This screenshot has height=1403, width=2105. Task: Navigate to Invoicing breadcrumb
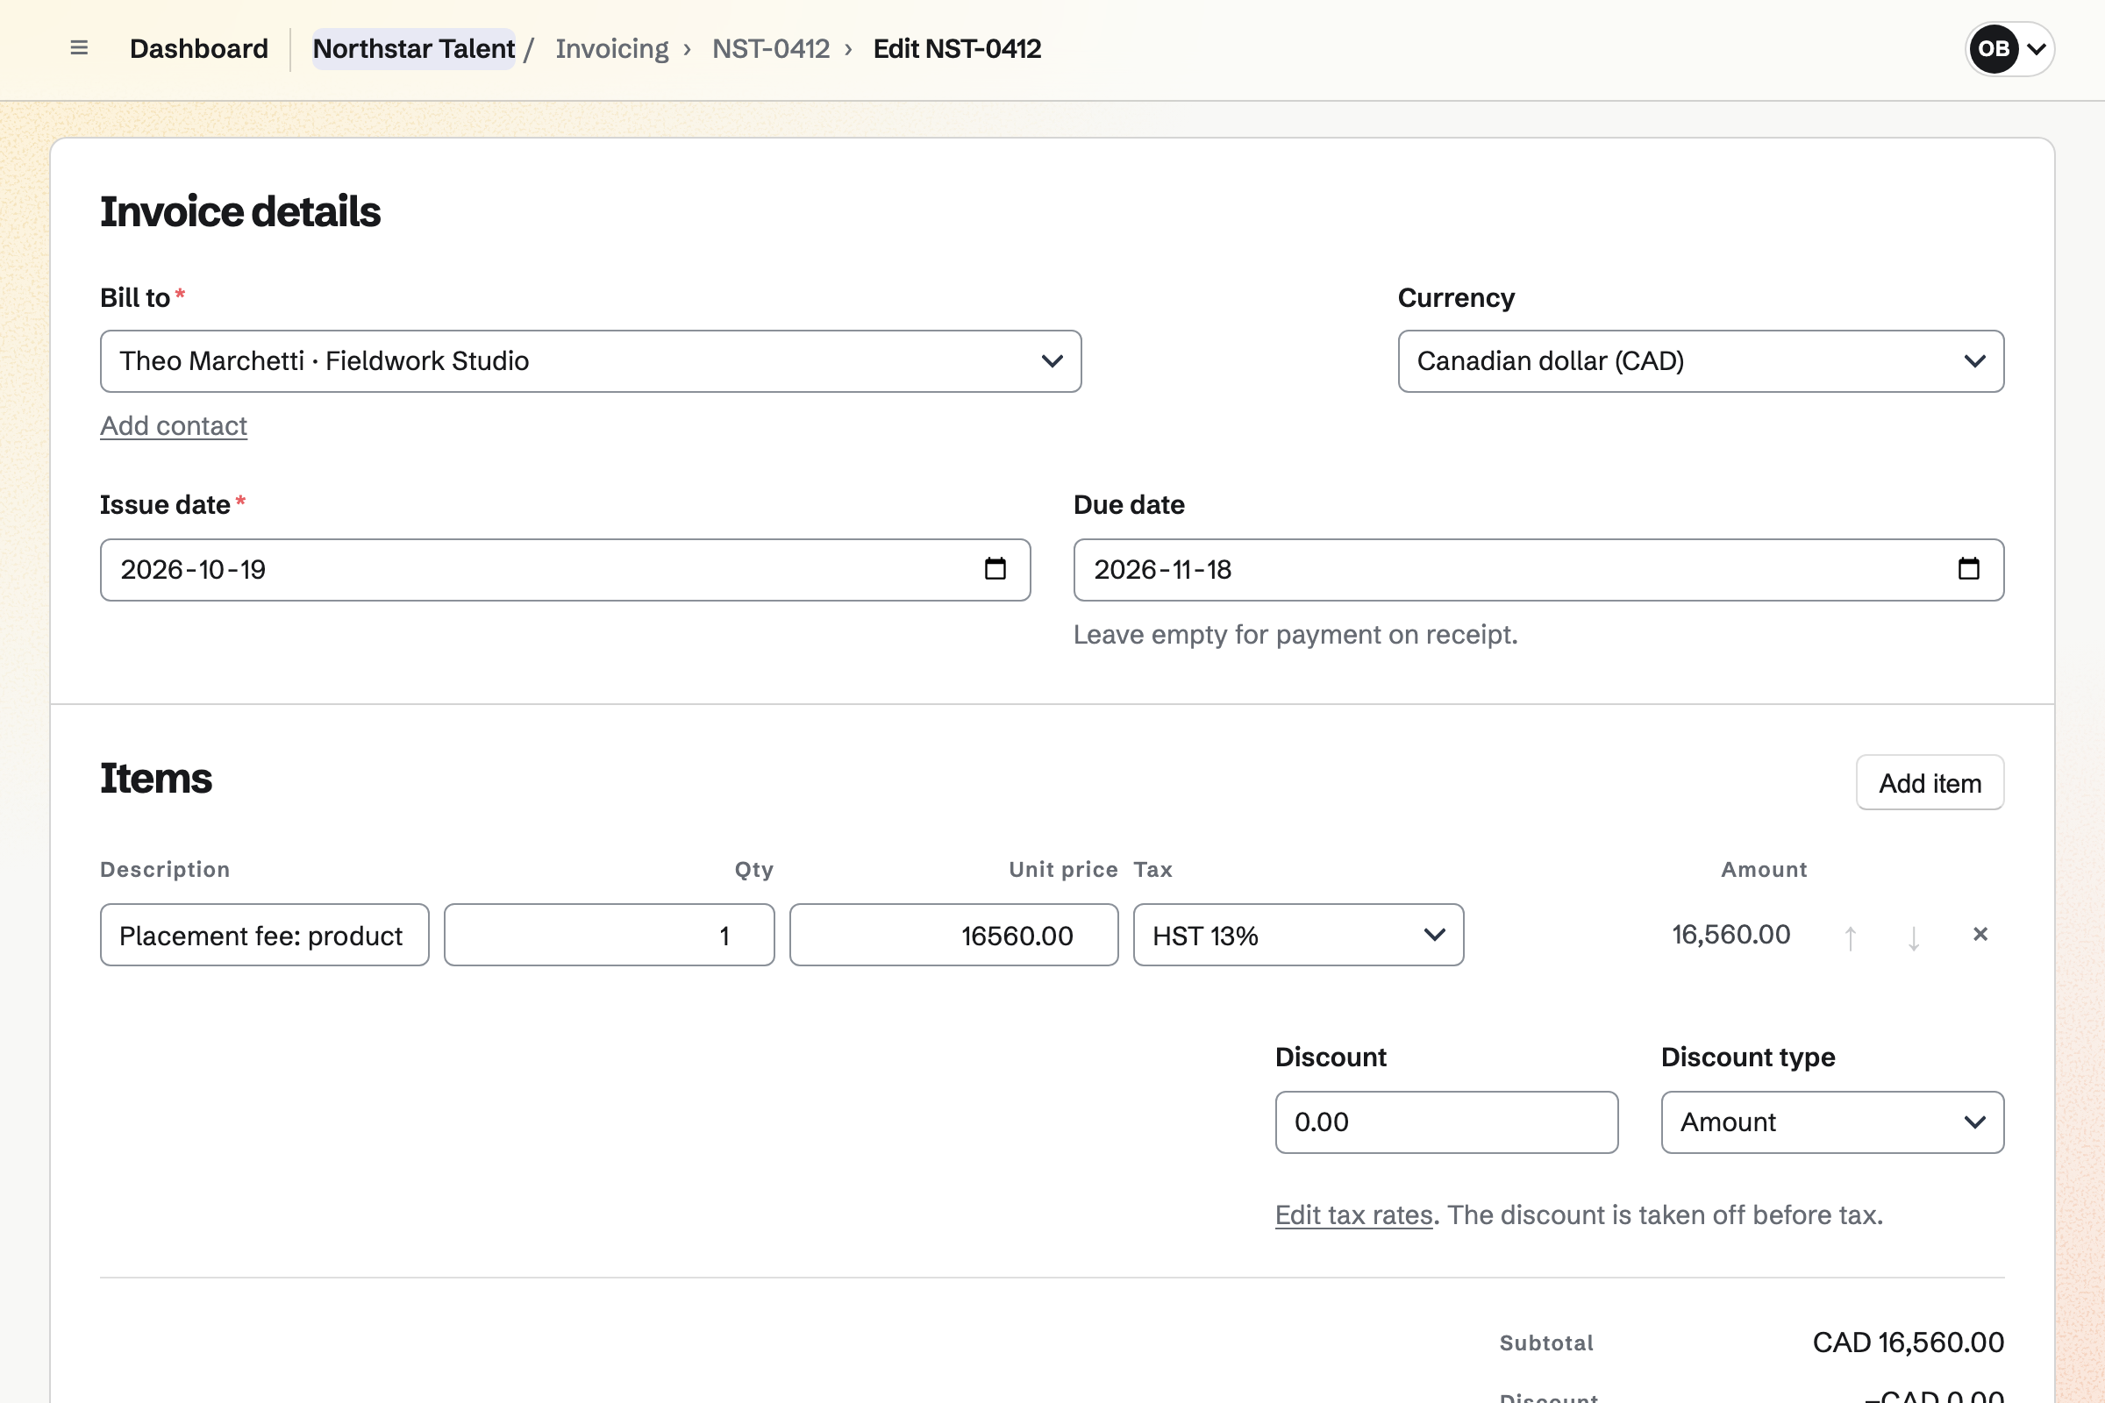click(611, 48)
